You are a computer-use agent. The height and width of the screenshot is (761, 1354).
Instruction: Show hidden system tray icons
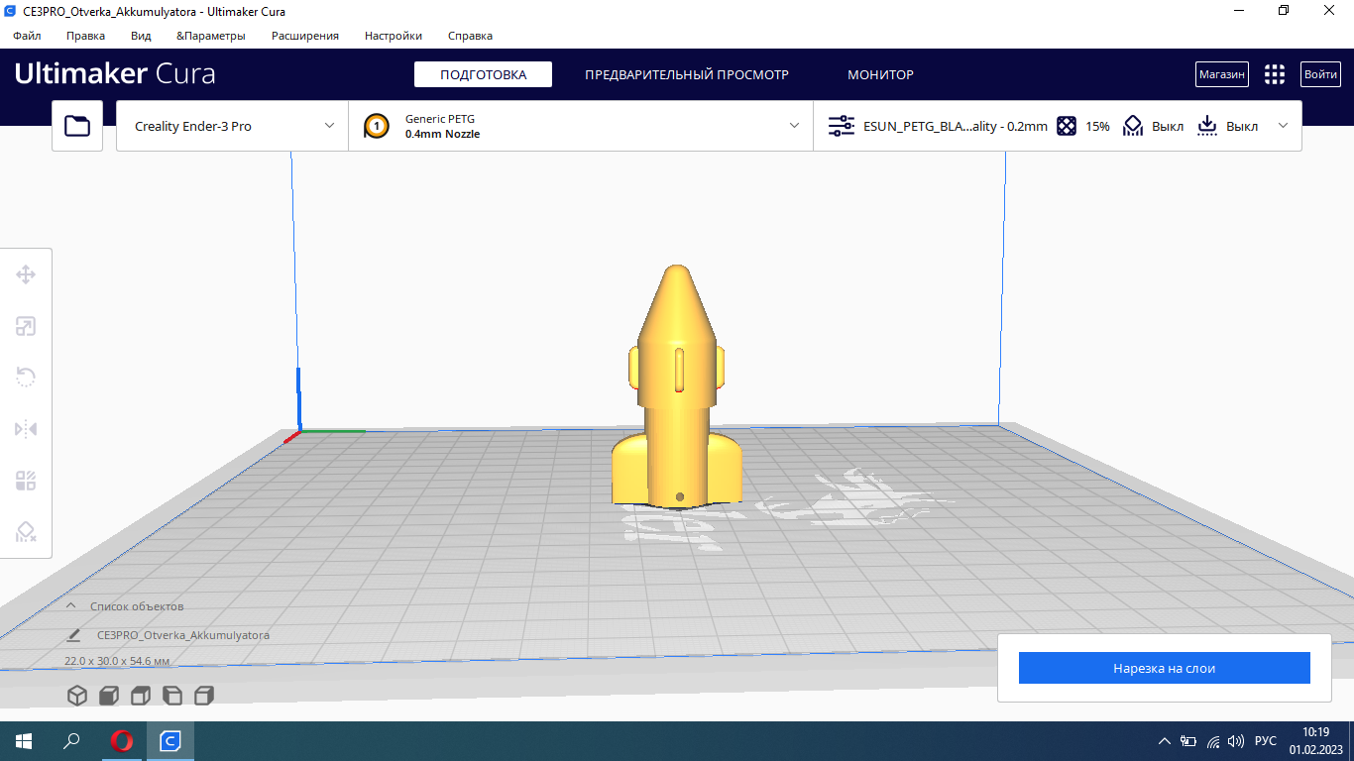click(x=1165, y=741)
